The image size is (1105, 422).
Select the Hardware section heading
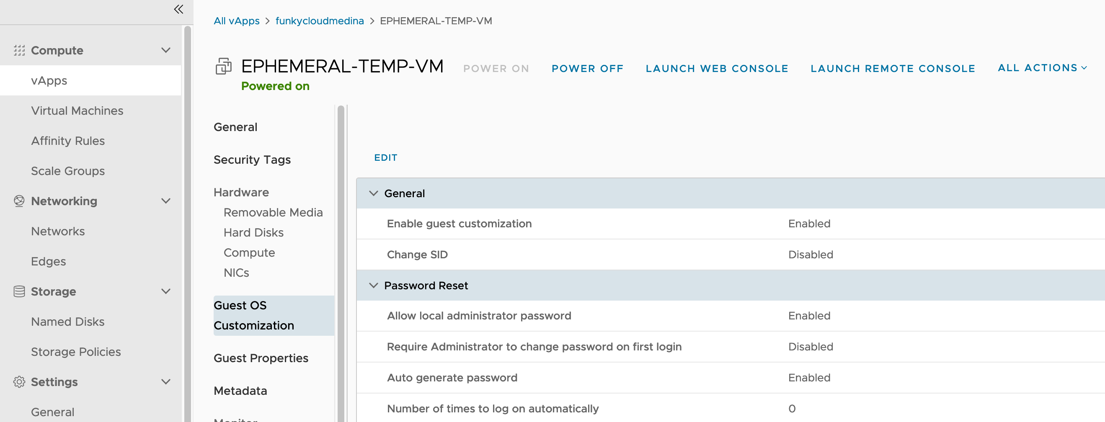pos(242,193)
